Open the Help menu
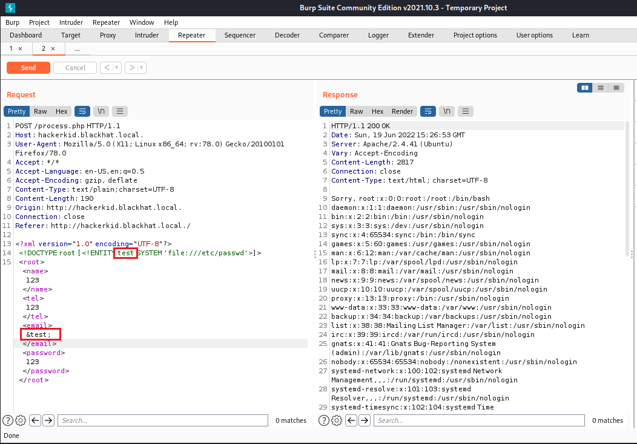The width and height of the screenshot is (637, 444). (x=171, y=22)
